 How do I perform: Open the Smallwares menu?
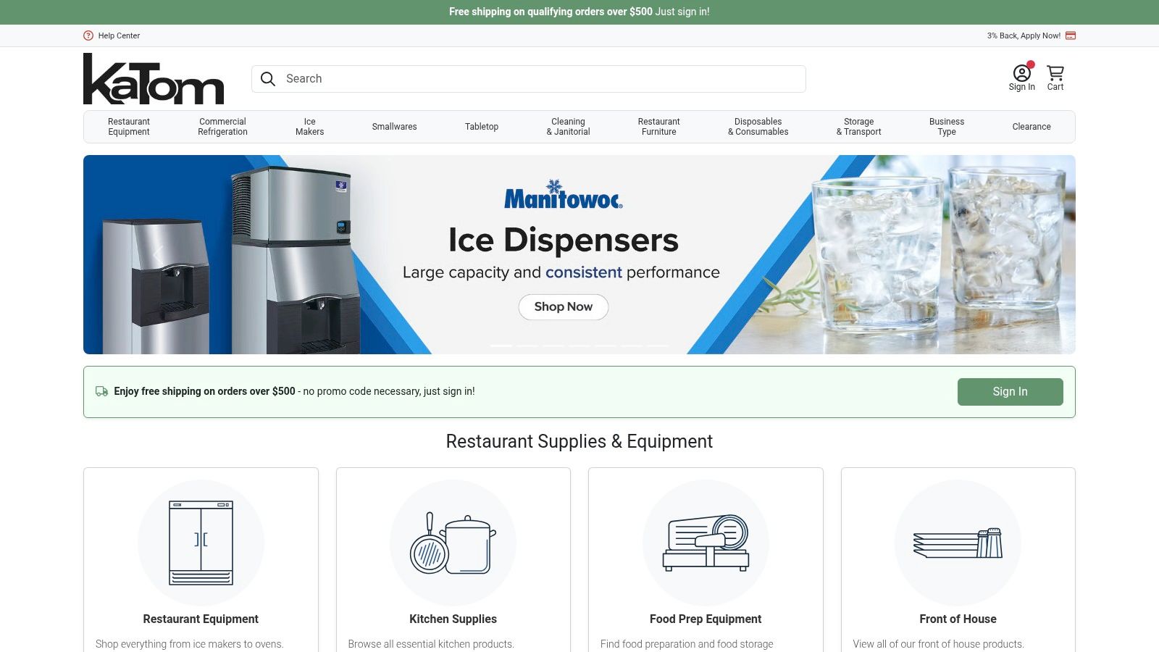tap(394, 127)
